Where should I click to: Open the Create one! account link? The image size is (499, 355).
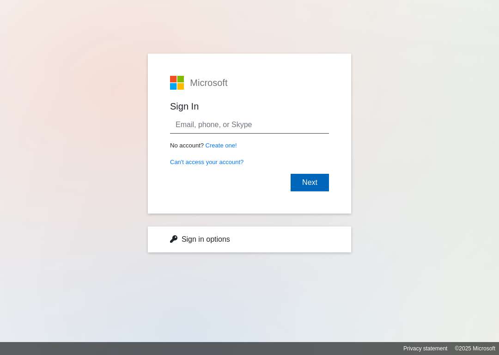pos(221,146)
